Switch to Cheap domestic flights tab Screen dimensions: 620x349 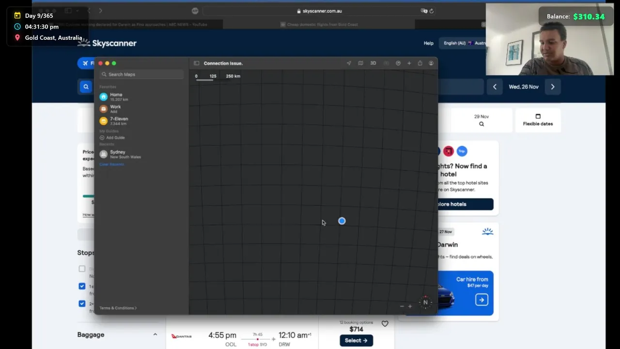coord(319,24)
